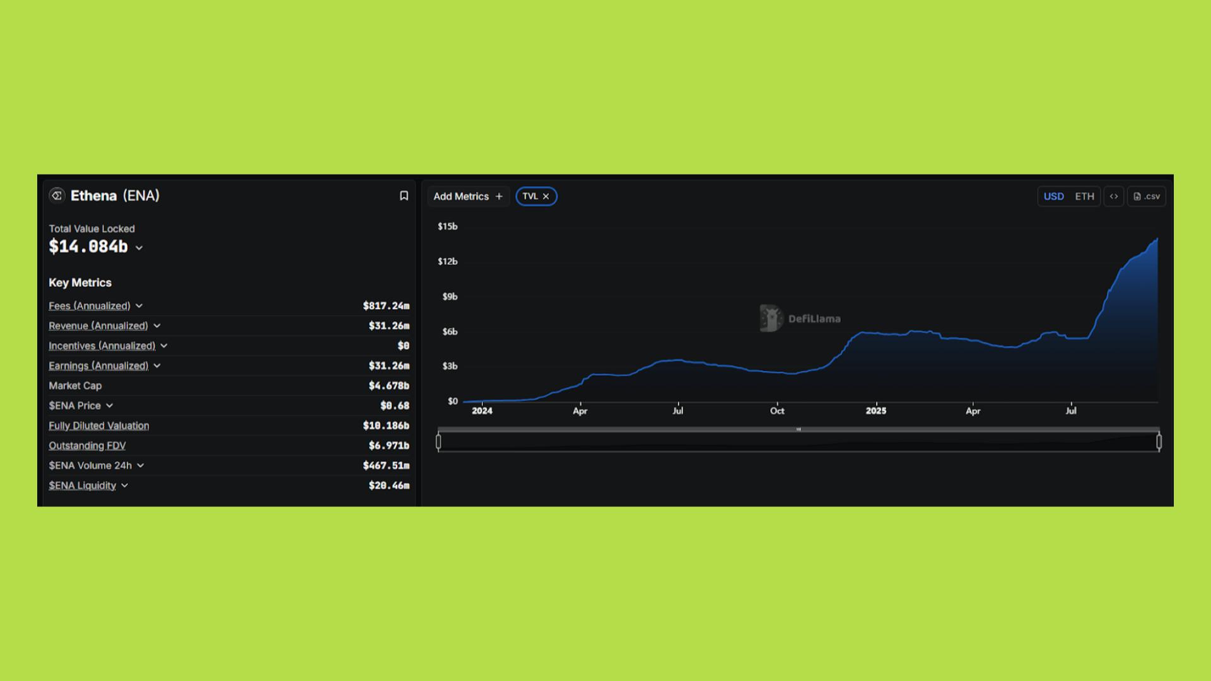
Task: Expand the $ENA Price details
Action: coord(110,405)
